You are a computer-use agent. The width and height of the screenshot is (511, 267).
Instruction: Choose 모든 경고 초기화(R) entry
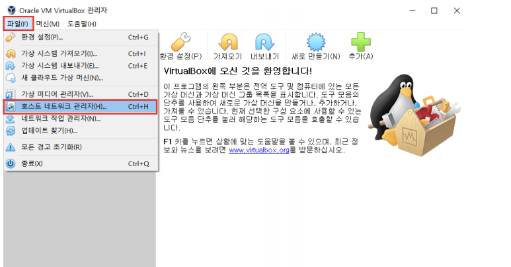point(81,147)
